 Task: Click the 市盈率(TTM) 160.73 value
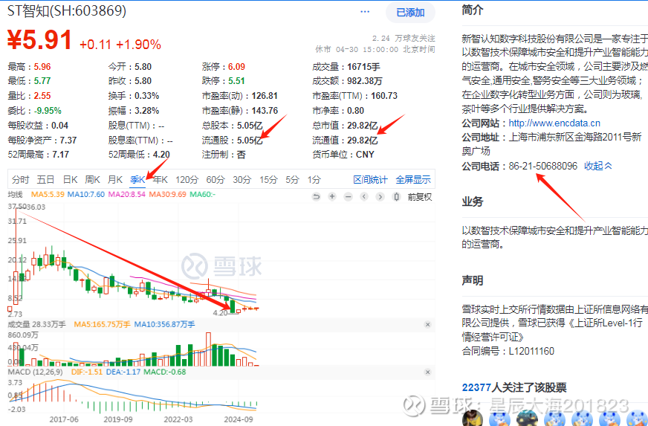(384, 96)
